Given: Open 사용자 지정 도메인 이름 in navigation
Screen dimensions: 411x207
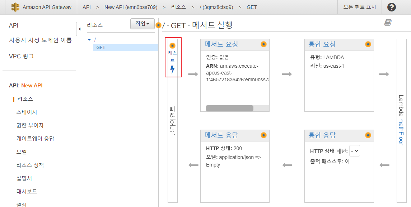Looking at the screenshot, I should coord(40,40).
